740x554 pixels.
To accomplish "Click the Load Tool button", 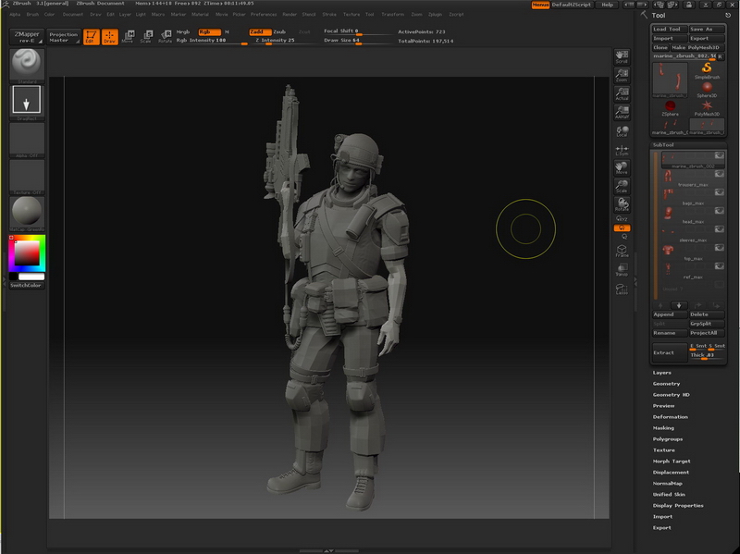I will [x=669, y=30].
